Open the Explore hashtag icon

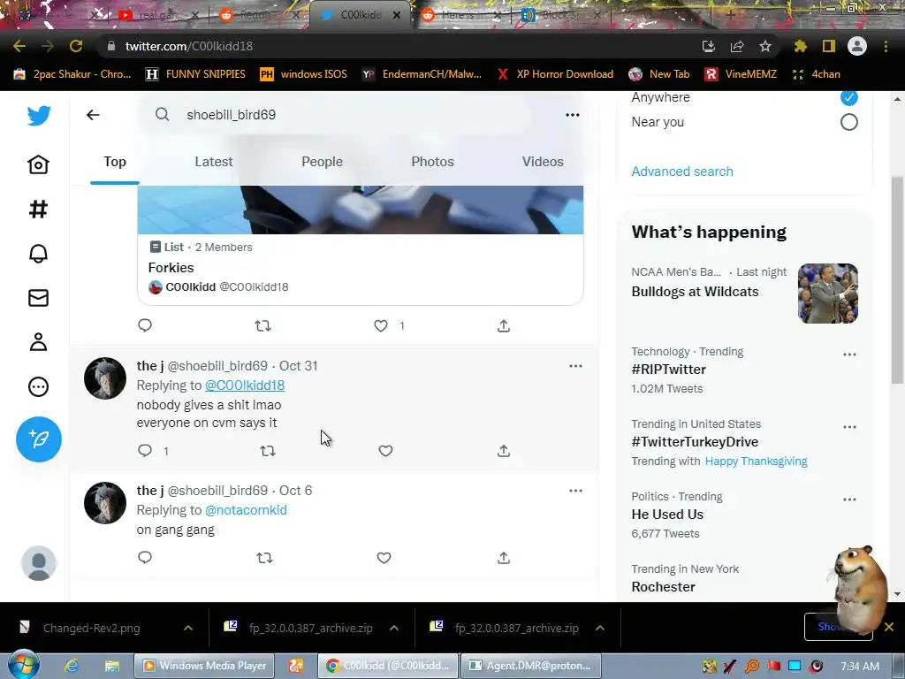click(38, 209)
